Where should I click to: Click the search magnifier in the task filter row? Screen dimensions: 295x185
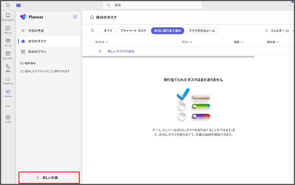click(92, 31)
